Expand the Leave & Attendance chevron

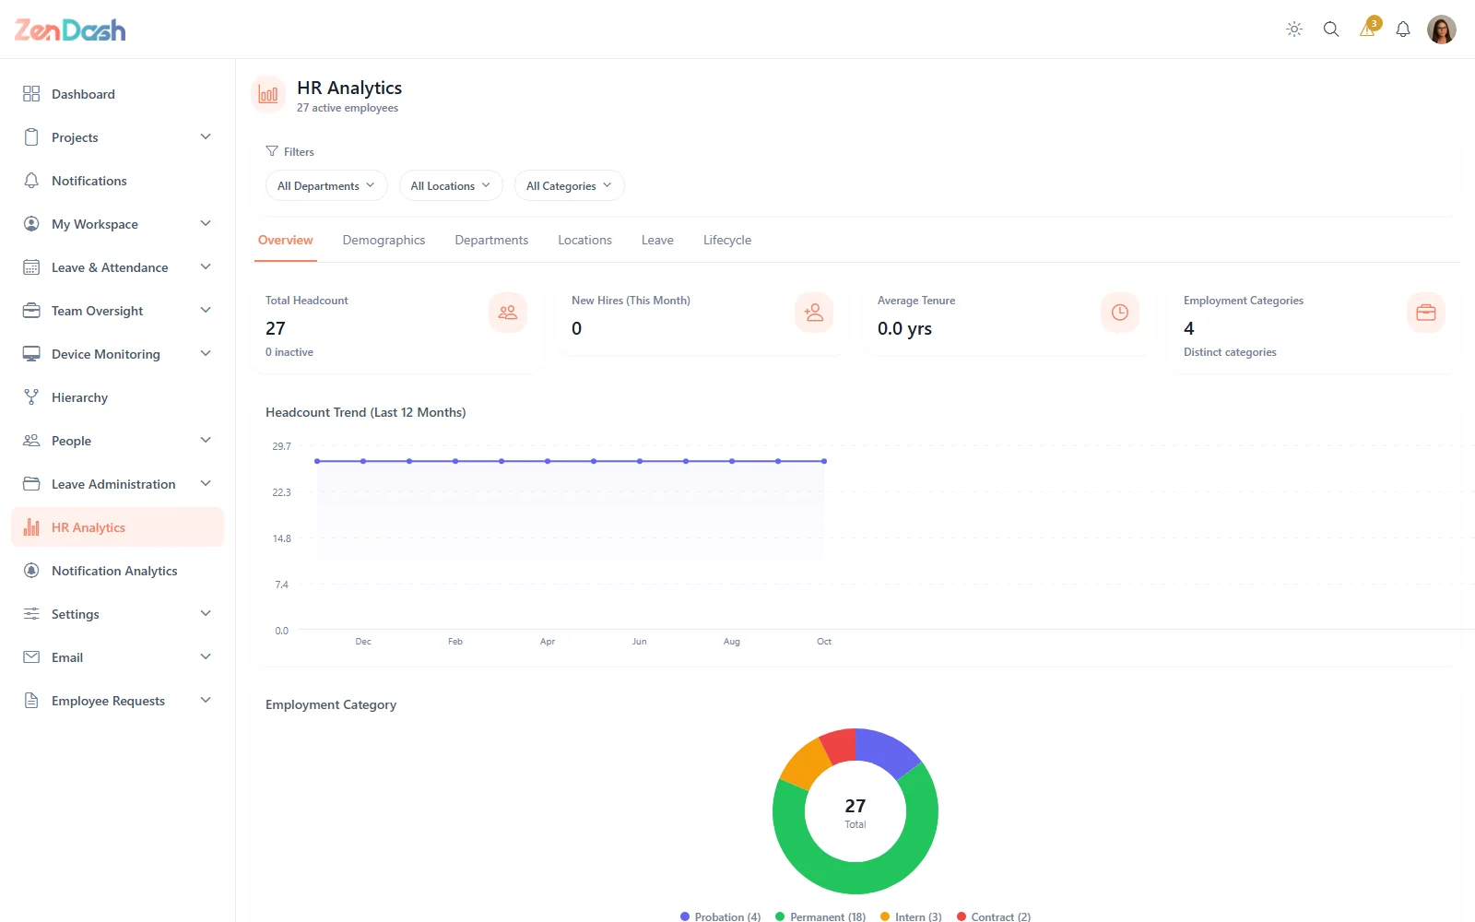(206, 267)
